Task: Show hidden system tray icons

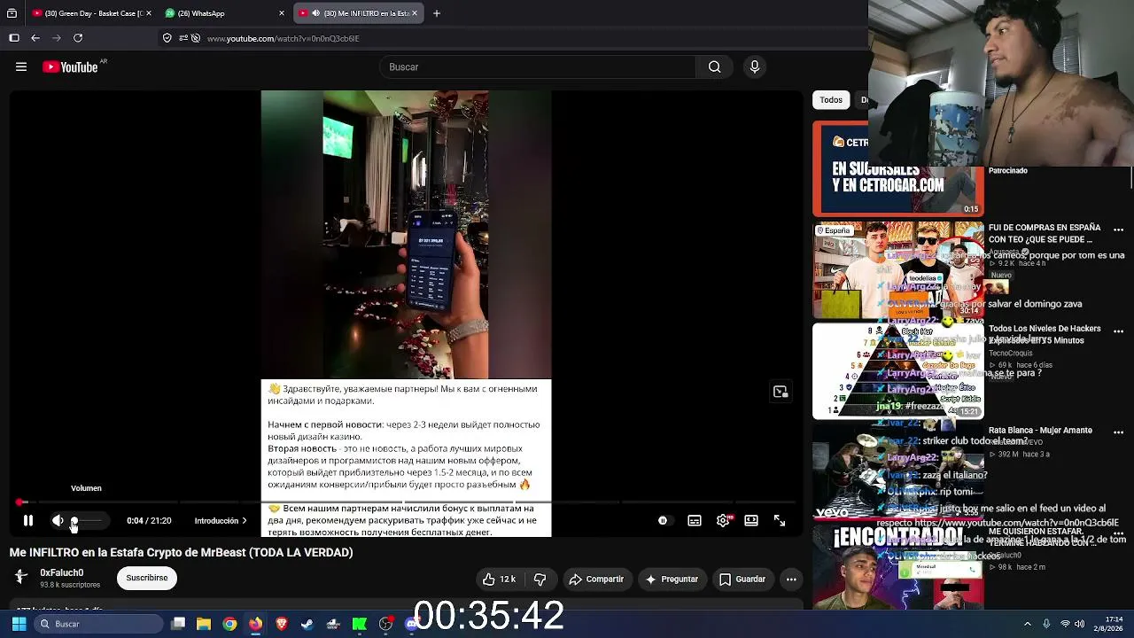Action: [1028, 624]
